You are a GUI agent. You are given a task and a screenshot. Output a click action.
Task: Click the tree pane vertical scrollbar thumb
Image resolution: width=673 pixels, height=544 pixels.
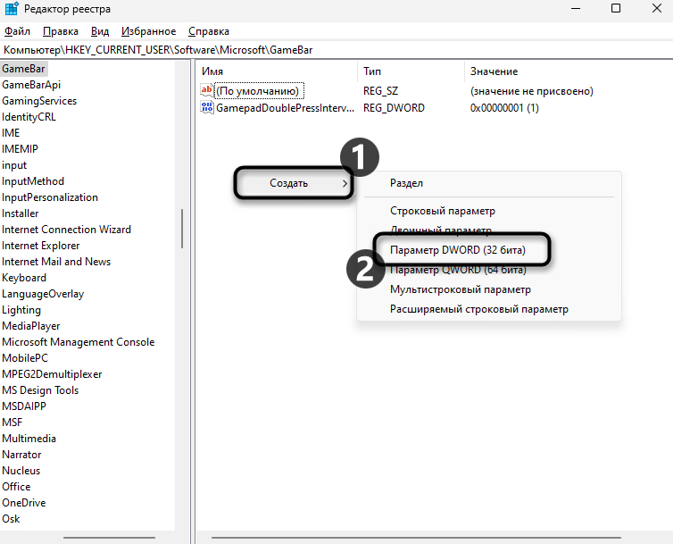pyautogui.click(x=182, y=229)
